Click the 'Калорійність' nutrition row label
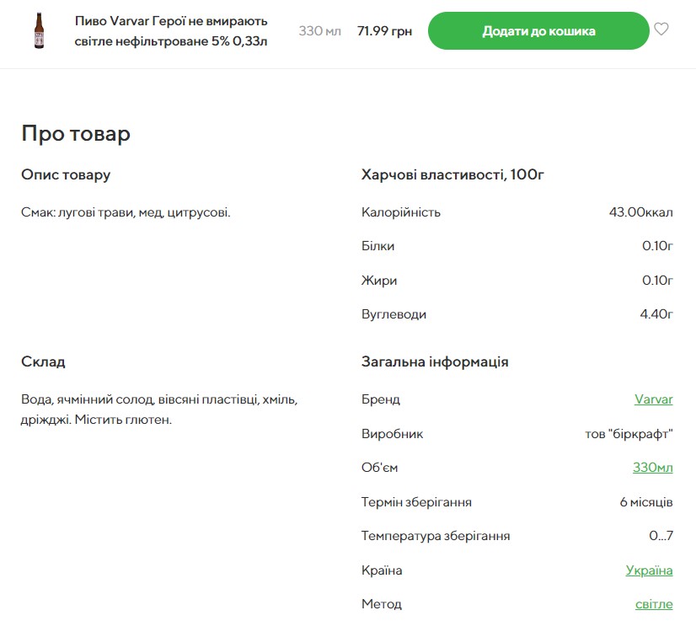 401,212
